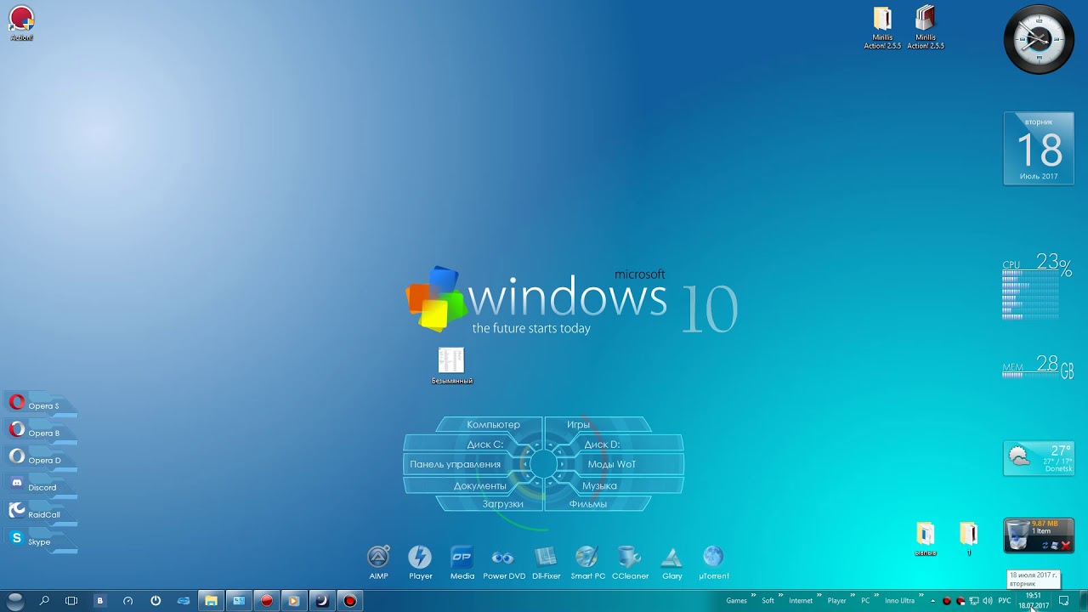Open the volume speaker tray icon
This screenshot has width=1088, height=612.
click(x=988, y=601)
